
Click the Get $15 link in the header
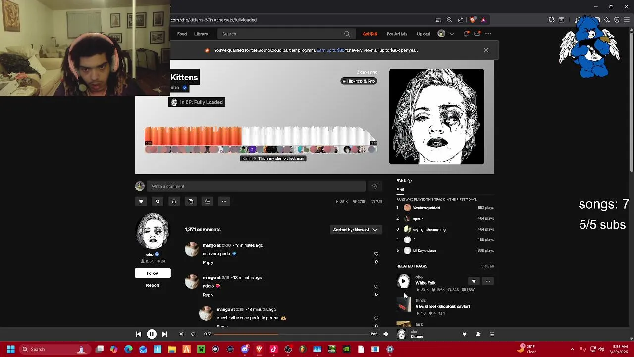(x=370, y=34)
